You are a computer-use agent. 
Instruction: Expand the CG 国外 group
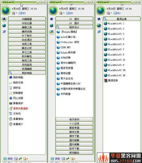[74, 23]
